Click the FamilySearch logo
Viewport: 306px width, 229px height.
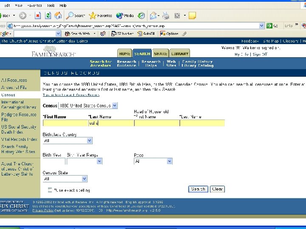click(54, 51)
